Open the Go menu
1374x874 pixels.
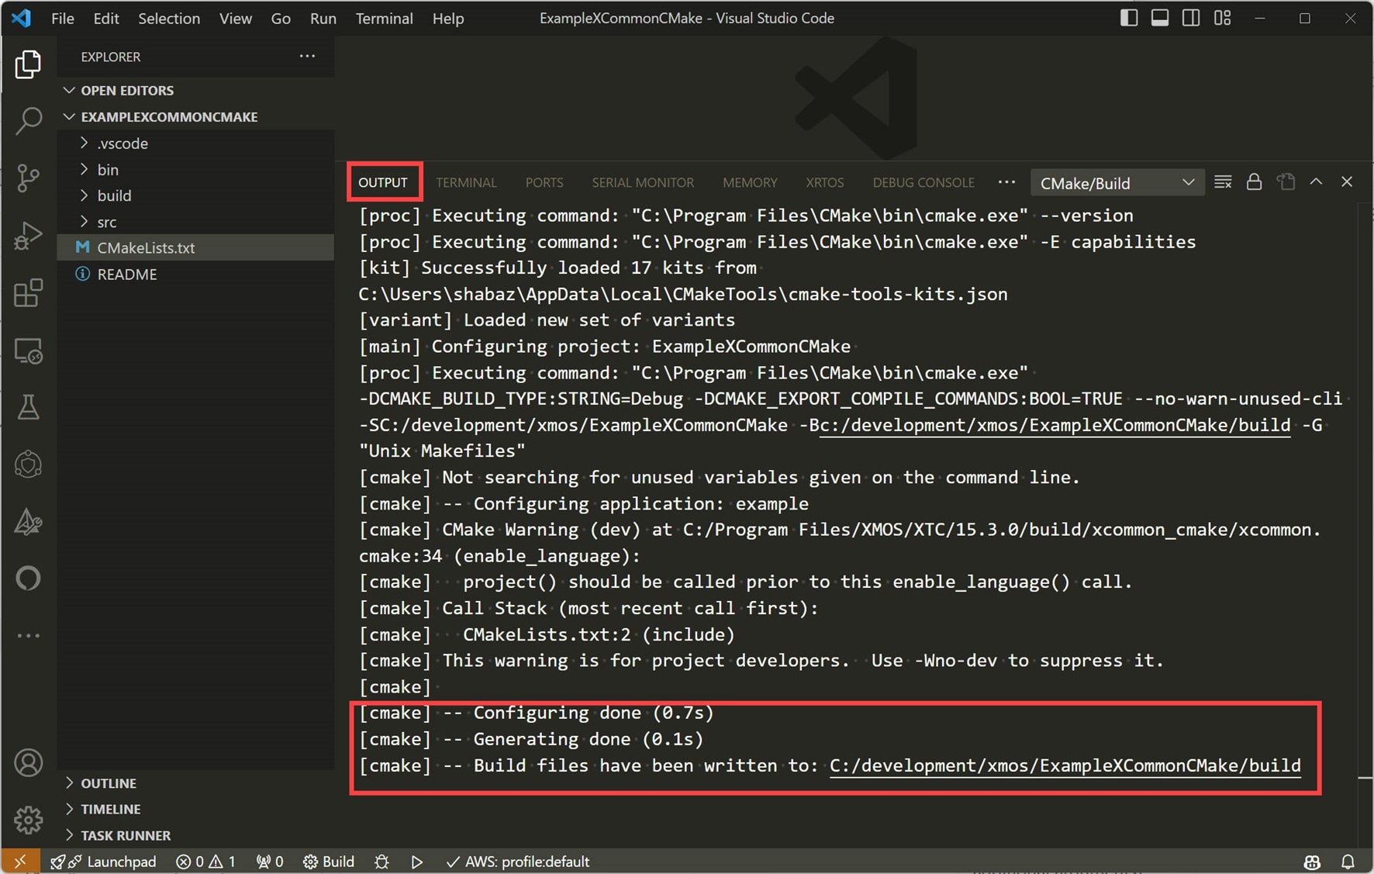pos(281,18)
